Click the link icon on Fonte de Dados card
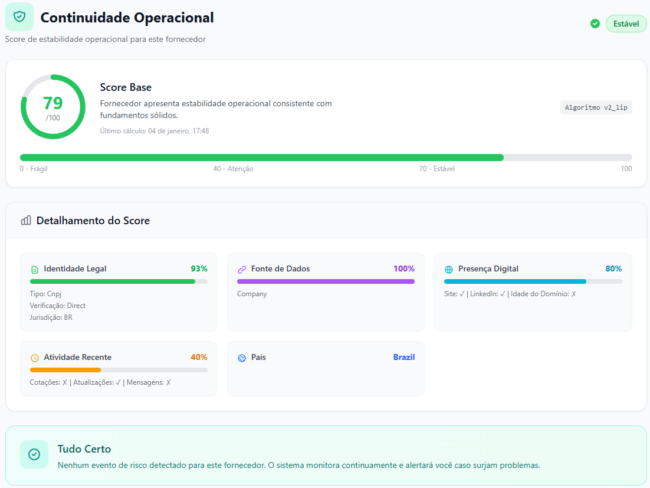The width and height of the screenshot is (650, 488). (242, 268)
